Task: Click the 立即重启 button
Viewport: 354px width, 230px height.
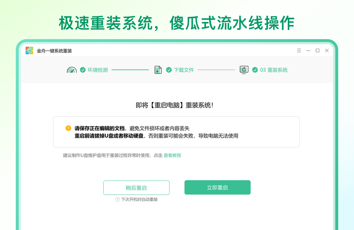Action: [x=217, y=188]
